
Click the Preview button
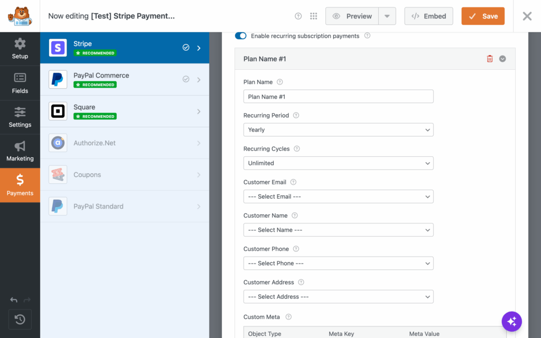[x=352, y=16]
